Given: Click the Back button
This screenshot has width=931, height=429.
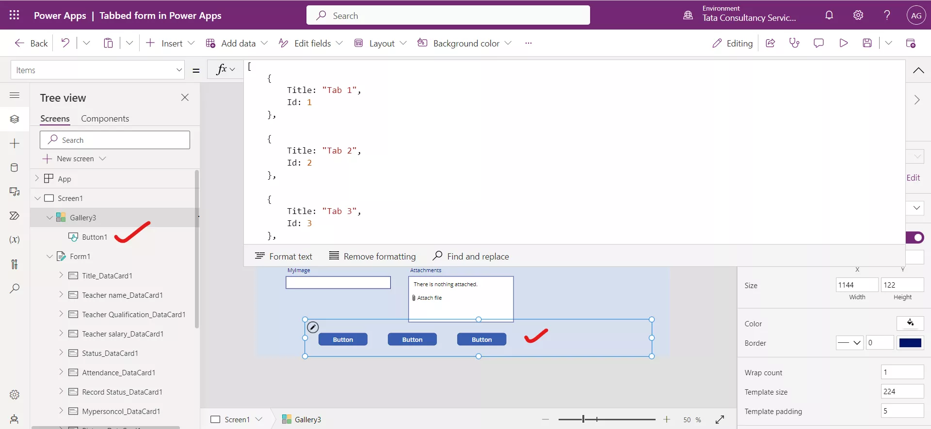Looking at the screenshot, I should tap(31, 43).
